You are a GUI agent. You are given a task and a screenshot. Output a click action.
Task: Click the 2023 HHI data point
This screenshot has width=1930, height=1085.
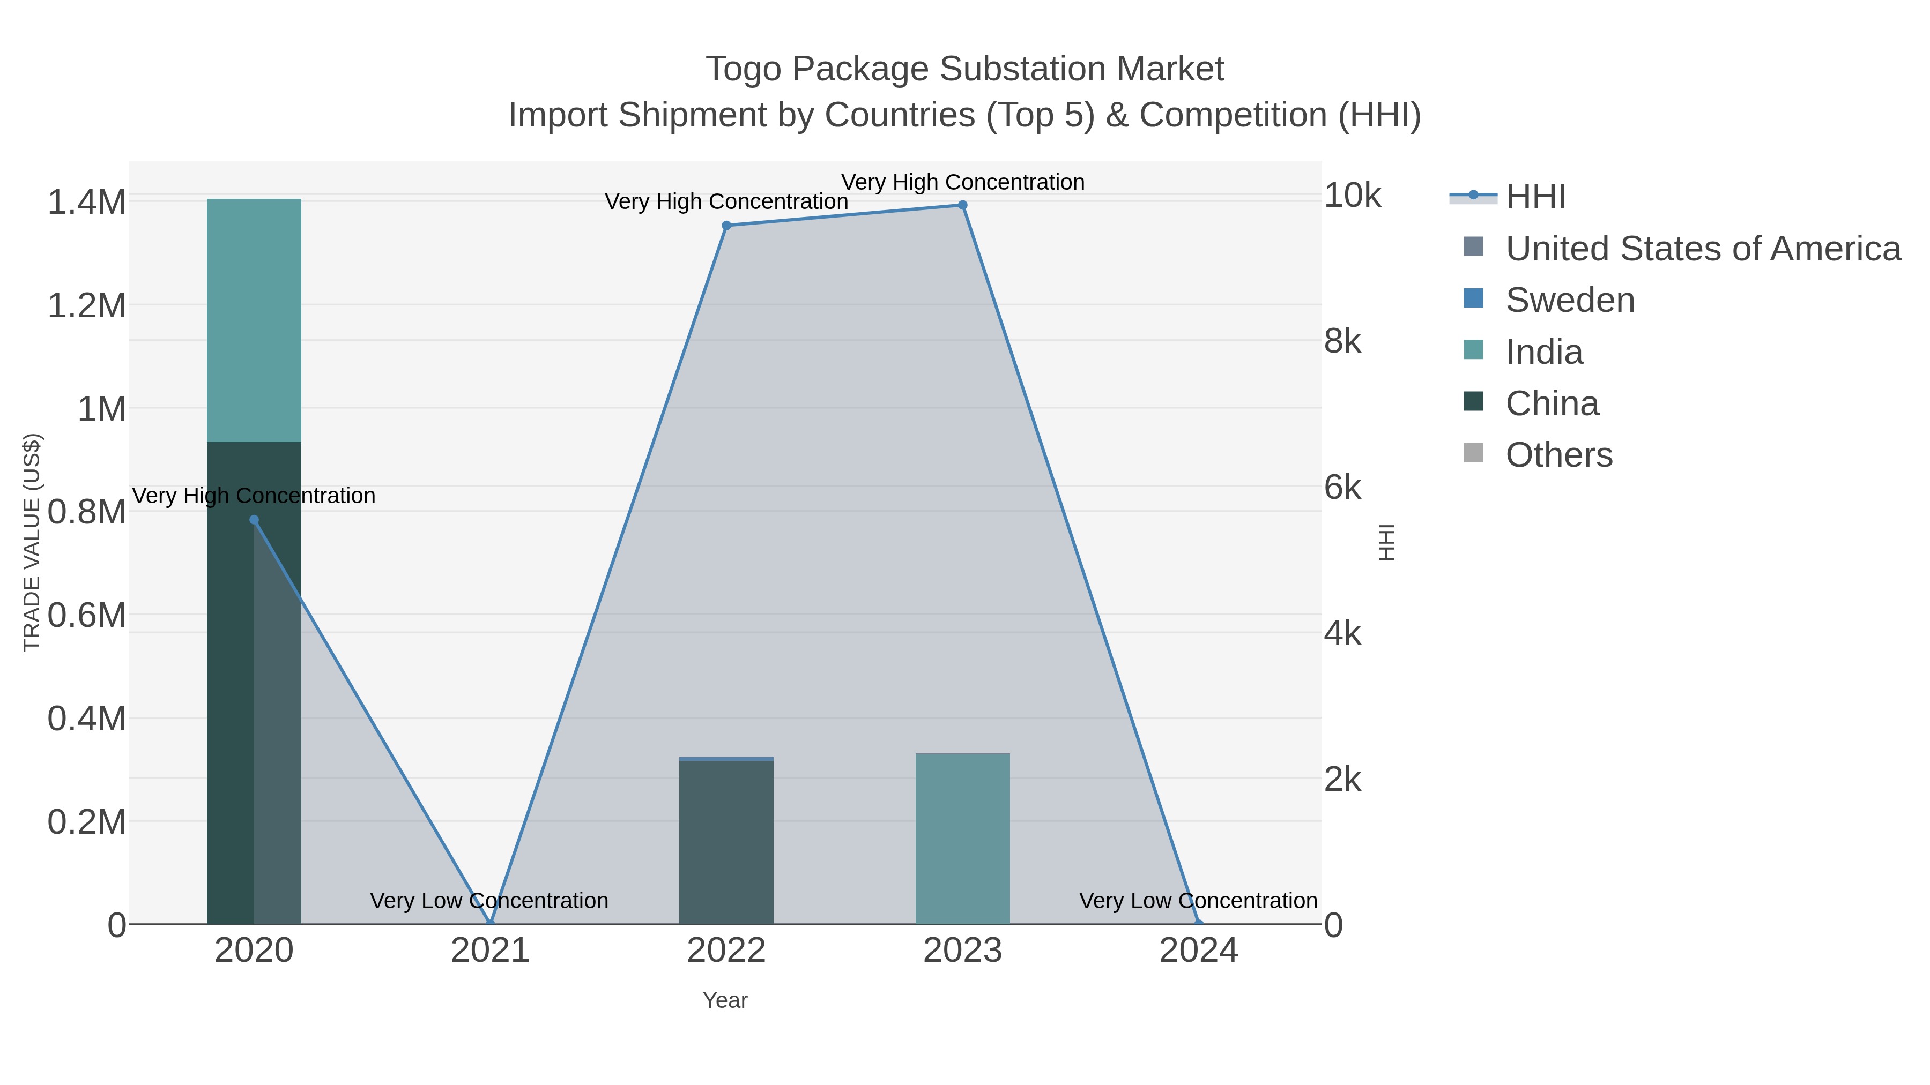(x=963, y=205)
